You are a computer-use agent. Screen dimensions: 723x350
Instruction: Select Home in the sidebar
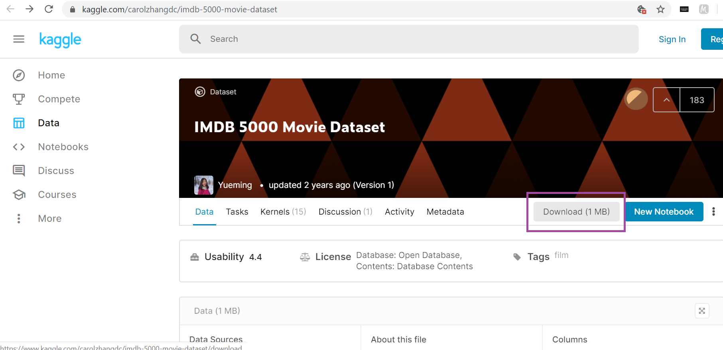point(51,75)
